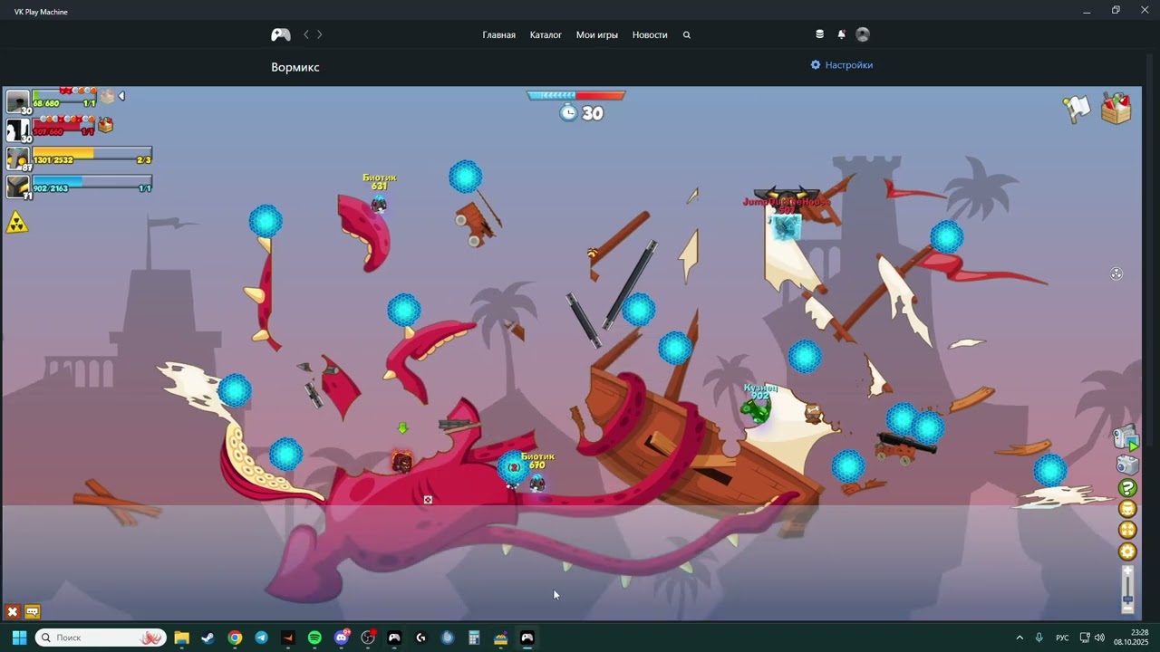Click the yellow radiation hazard icon
This screenshot has width=1160, height=652.
(17, 223)
